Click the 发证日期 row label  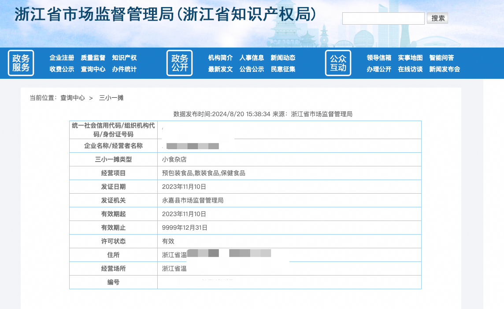[113, 187]
